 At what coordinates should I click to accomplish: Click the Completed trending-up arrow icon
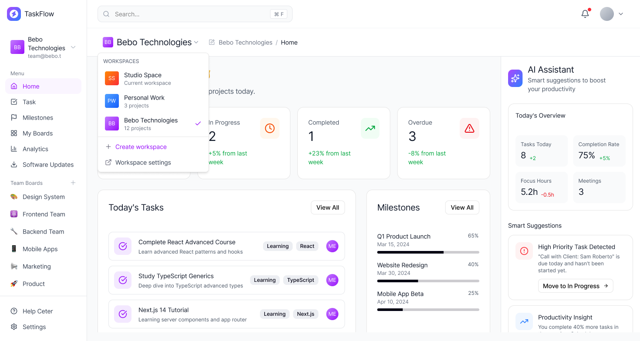pos(370,128)
